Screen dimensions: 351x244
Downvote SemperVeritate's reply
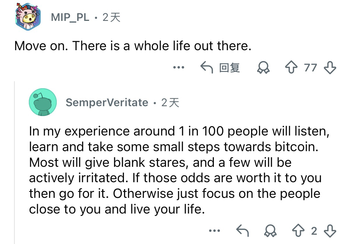pos(330,231)
